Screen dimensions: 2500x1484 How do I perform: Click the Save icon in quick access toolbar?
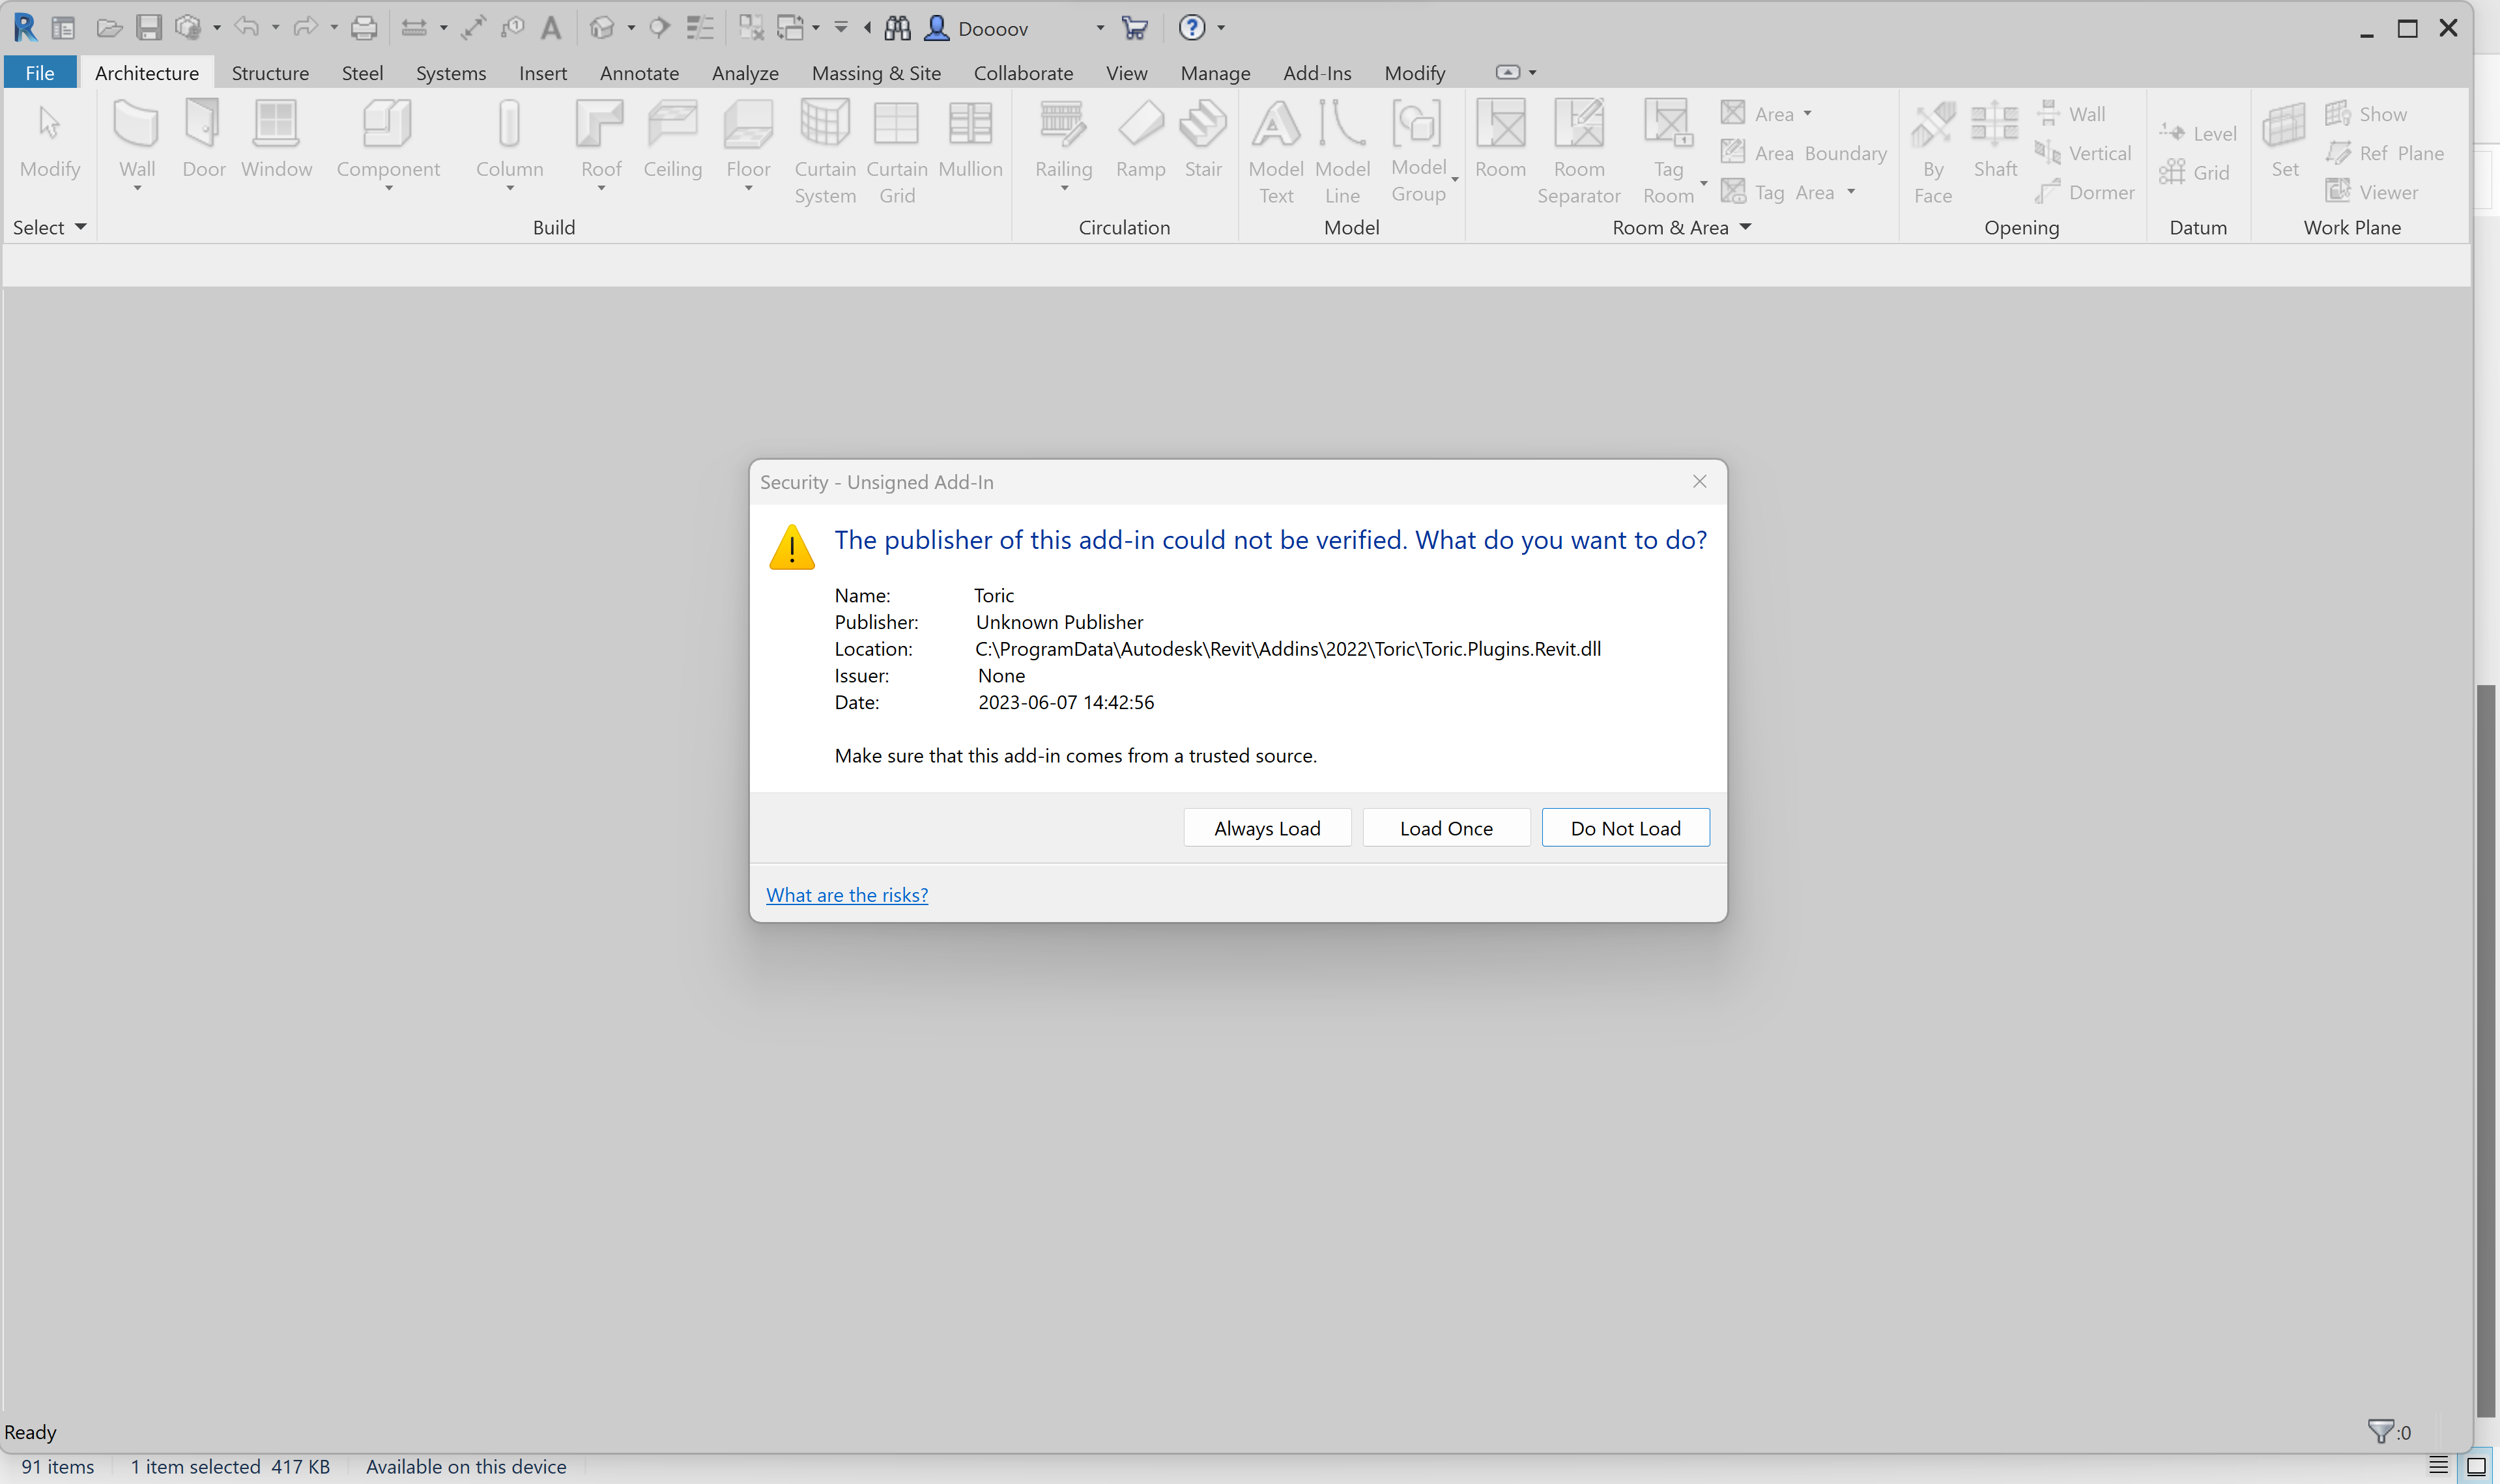(x=149, y=28)
